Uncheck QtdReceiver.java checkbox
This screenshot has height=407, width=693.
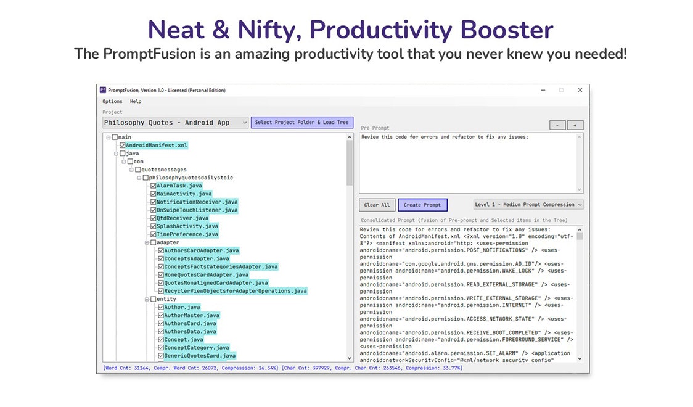pyautogui.click(x=154, y=218)
